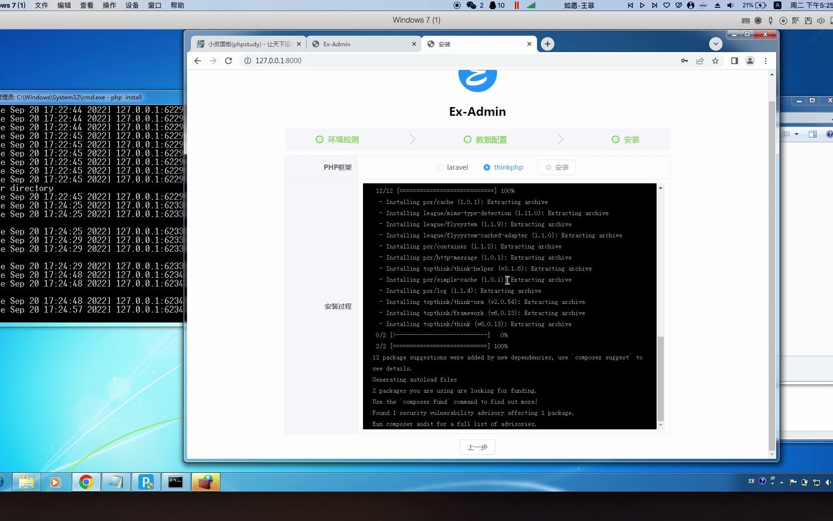Close the Ex-Admin browser tab

click(414, 44)
